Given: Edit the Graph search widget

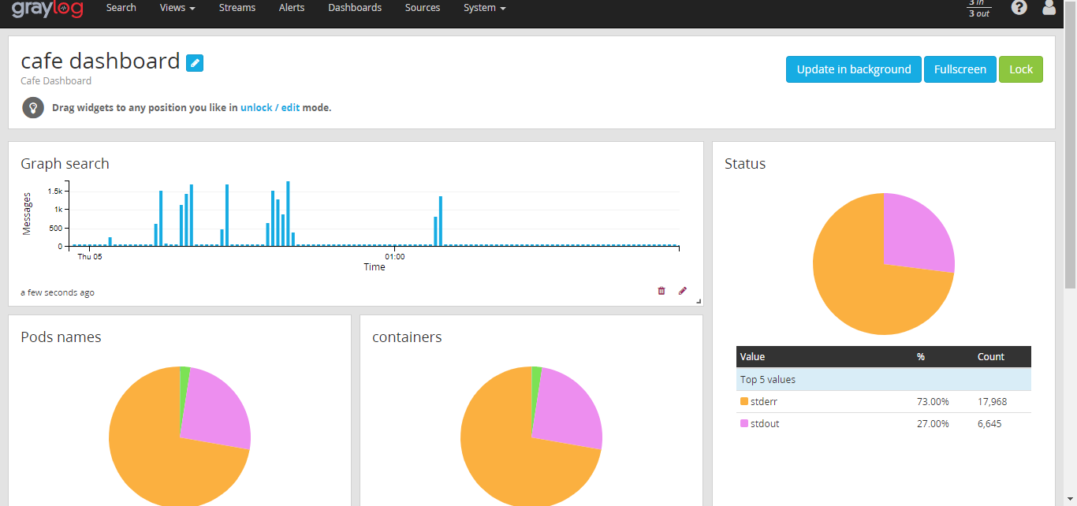Looking at the screenshot, I should point(683,291).
